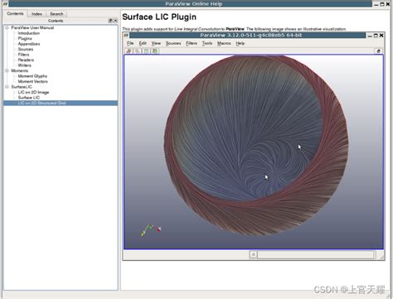Close the Contents dock panel
The image size is (393, 299).
[115, 21]
